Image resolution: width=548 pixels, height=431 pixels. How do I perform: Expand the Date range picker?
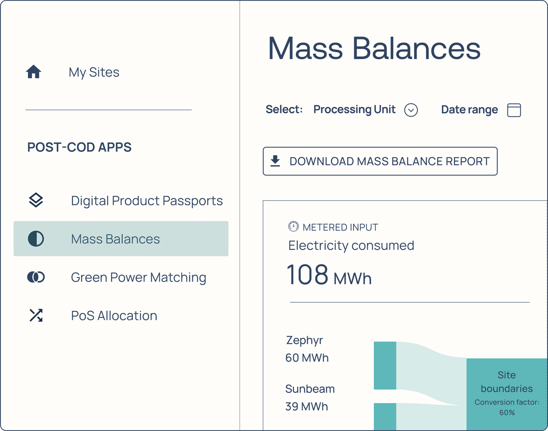tap(481, 110)
